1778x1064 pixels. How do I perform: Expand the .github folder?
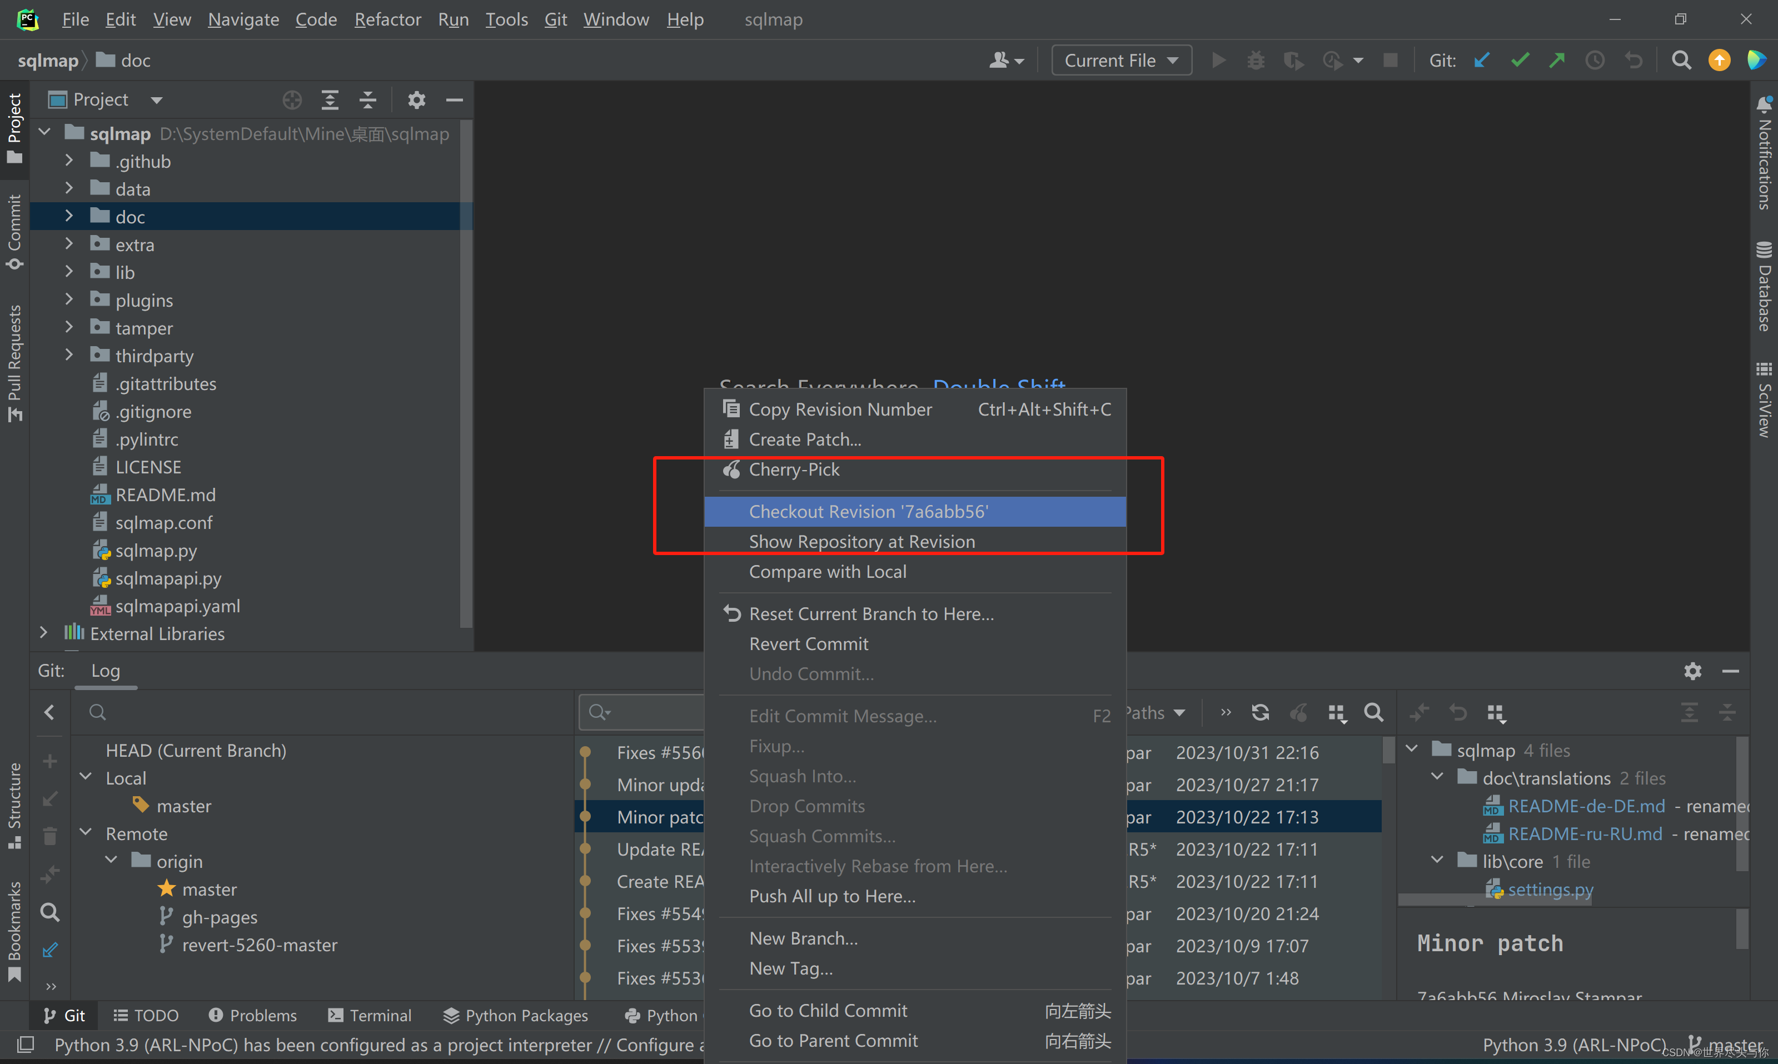point(69,161)
